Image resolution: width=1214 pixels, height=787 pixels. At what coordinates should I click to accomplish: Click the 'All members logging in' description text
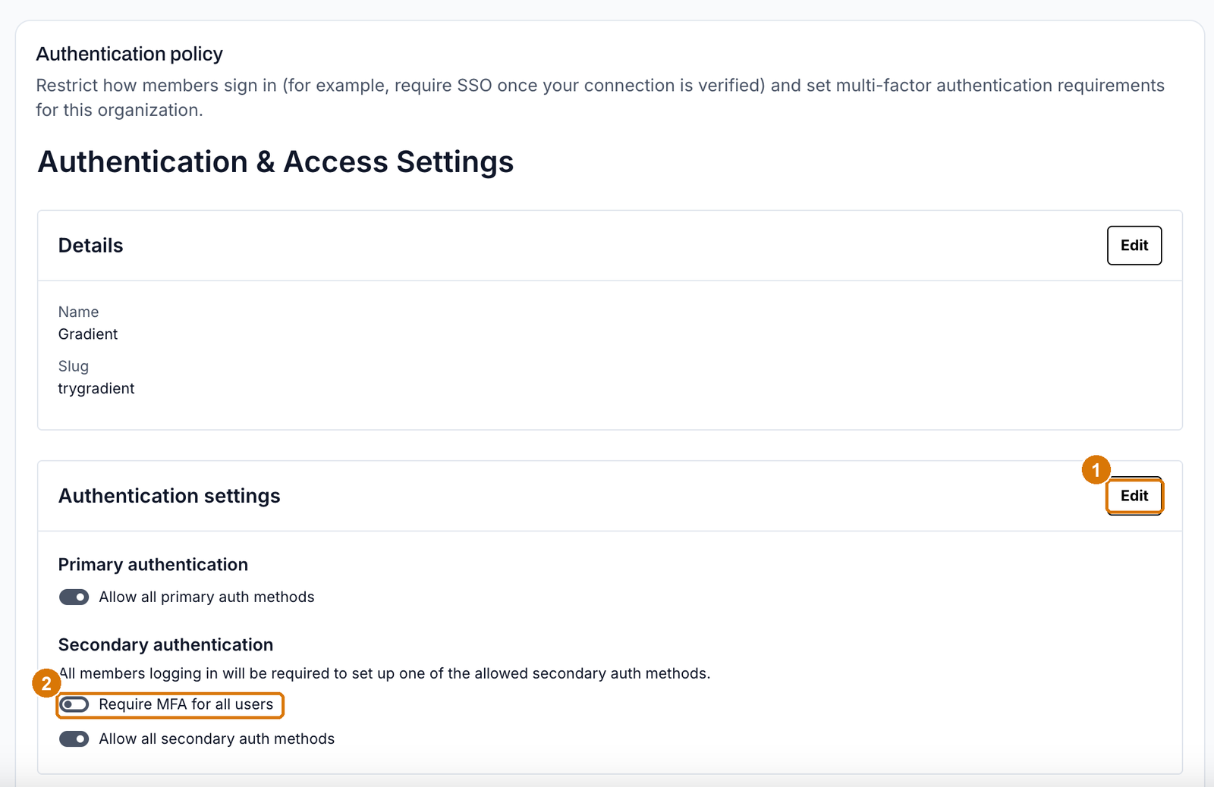click(x=385, y=673)
